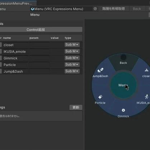Click the Gimmick name field
150x150 pixels.
click(x=15, y=58)
